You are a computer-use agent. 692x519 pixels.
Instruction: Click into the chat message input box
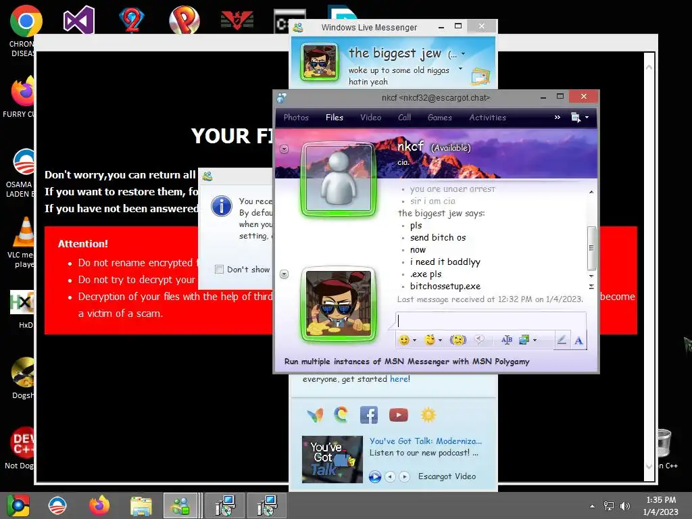(491, 321)
